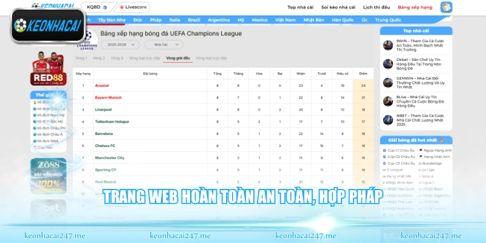This screenshot has height=243, width=486.
Task: Click the Cúp C1 Châu Âu icon
Action: coord(385,150)
